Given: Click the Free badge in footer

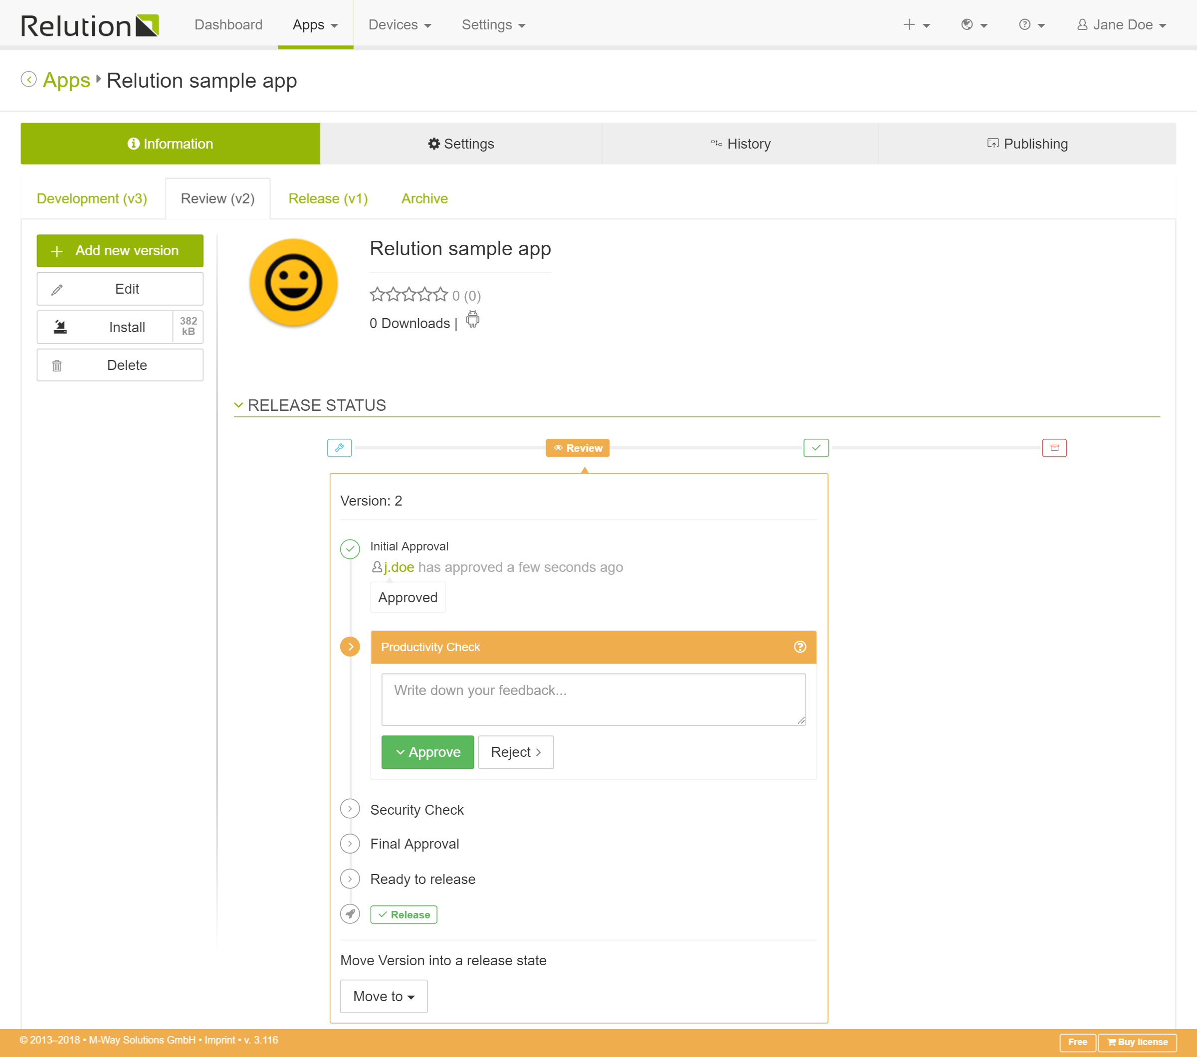Looking at the screenshot, I should pyautogui.click(x=1077, y=1042).
